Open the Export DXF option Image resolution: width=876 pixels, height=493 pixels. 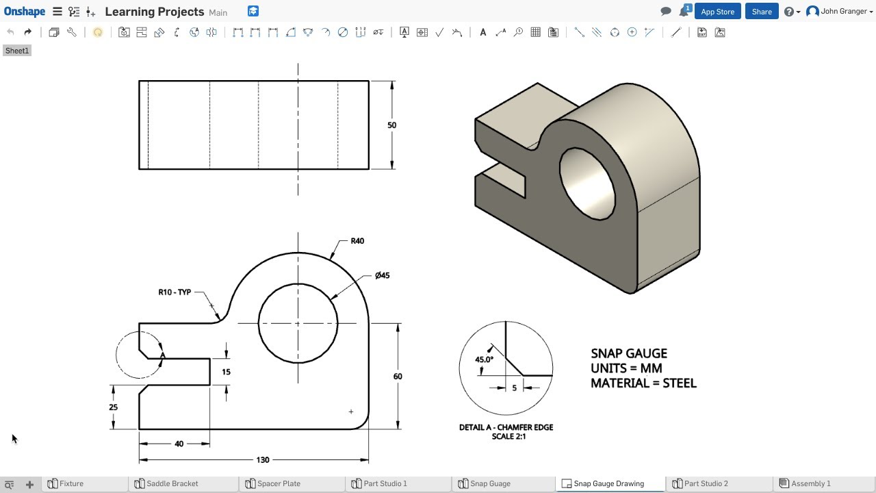pos(702,32)
